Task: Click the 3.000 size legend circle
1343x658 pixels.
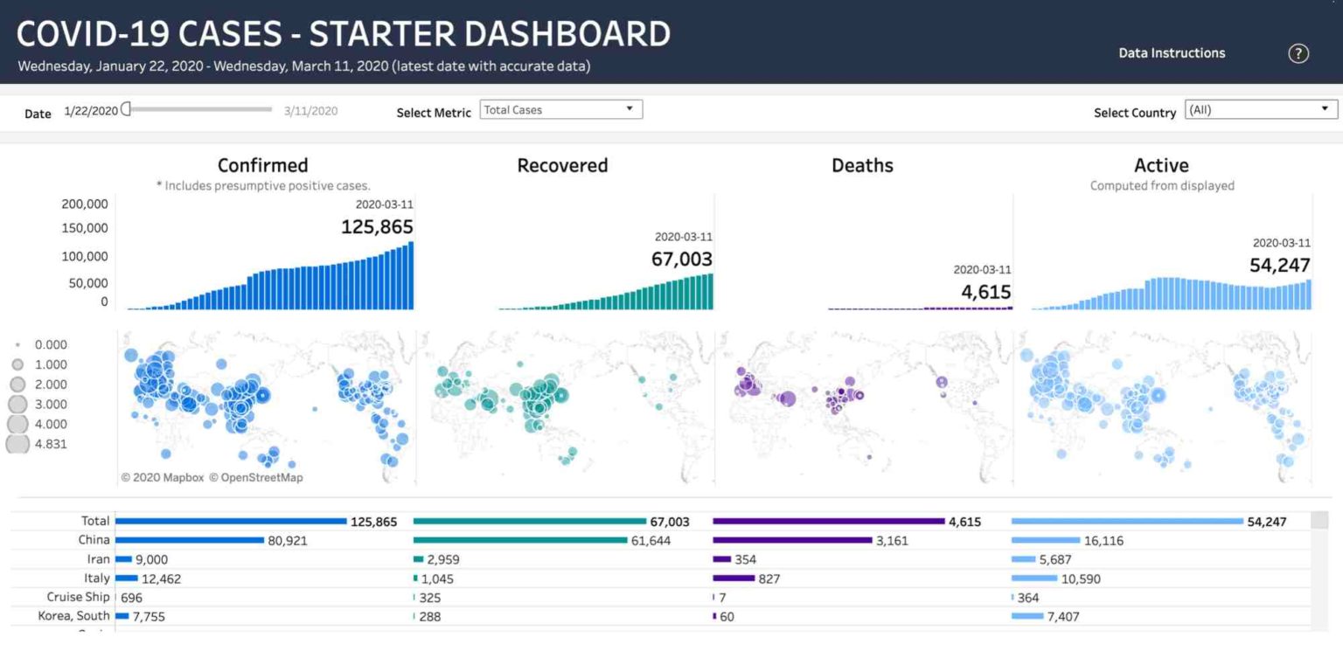Action: [18, 404]
